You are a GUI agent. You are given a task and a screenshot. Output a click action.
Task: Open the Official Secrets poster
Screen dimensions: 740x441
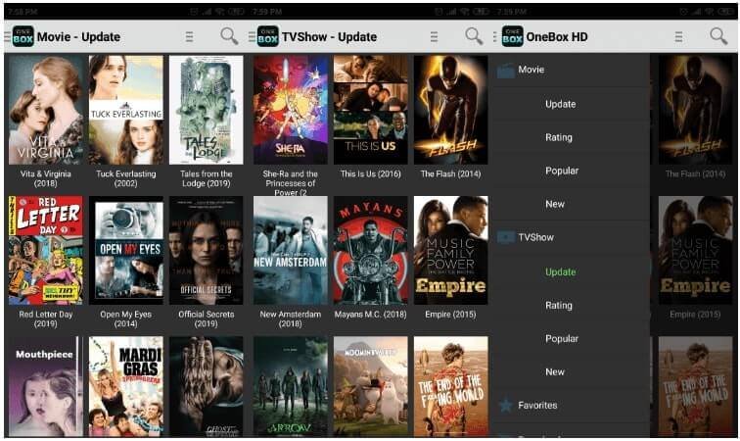point(207,250)
